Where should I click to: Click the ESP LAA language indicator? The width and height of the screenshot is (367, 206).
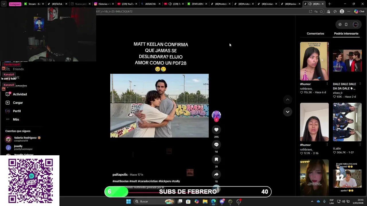click(331, 201)
